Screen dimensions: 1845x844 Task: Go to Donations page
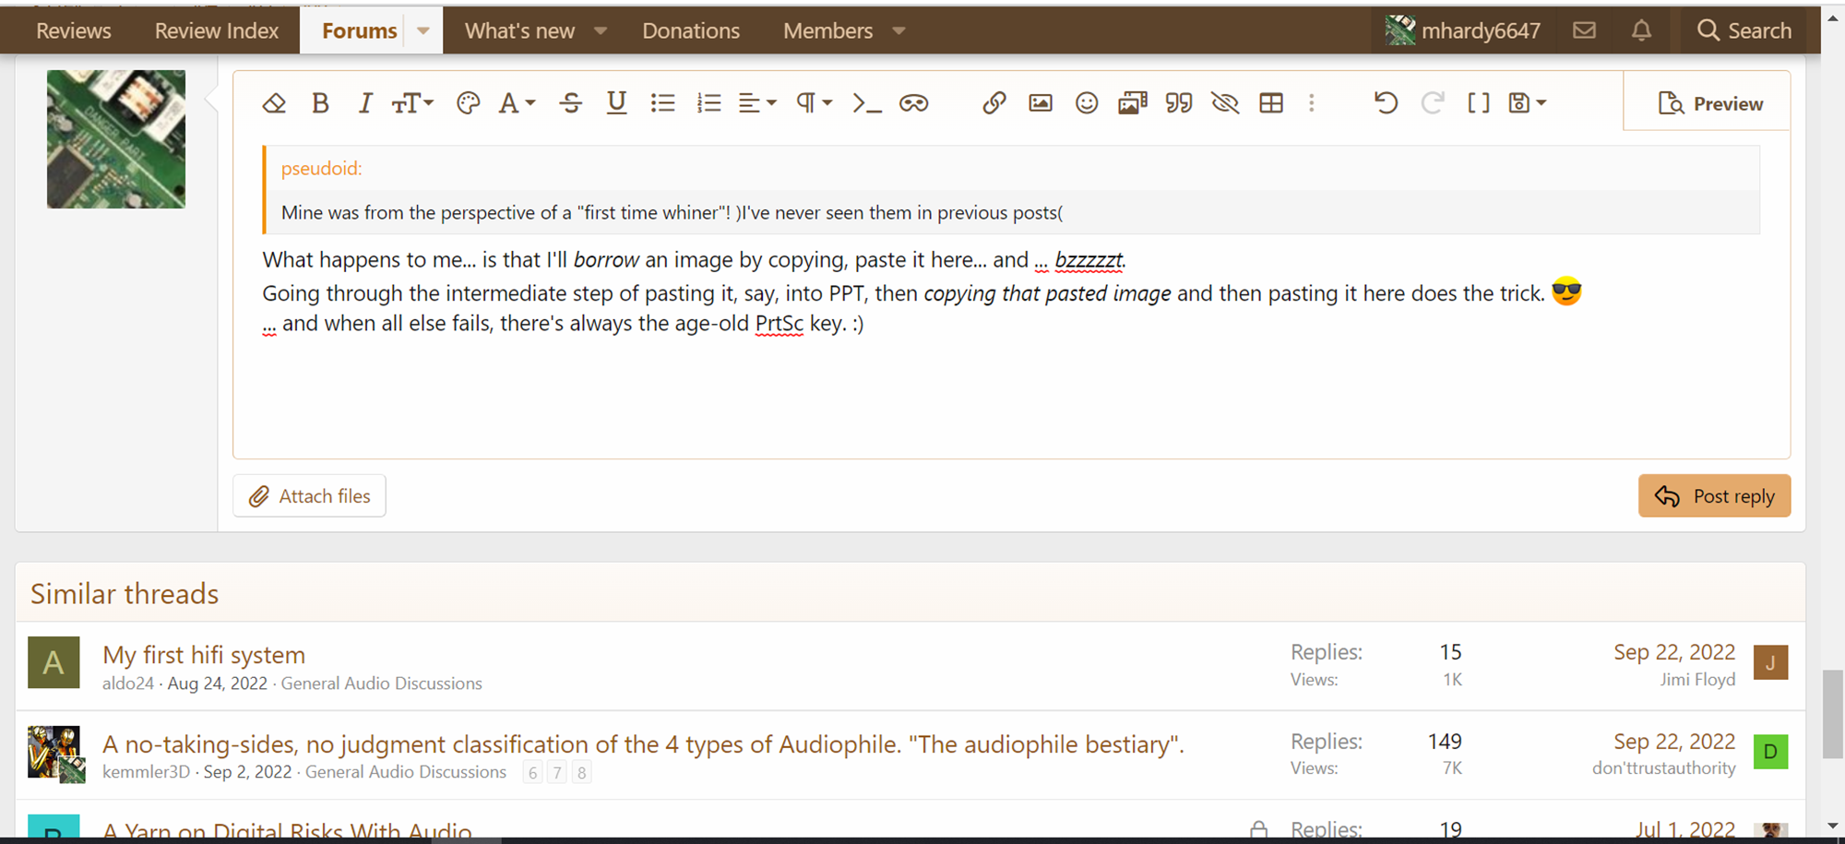tap(691, 30)
